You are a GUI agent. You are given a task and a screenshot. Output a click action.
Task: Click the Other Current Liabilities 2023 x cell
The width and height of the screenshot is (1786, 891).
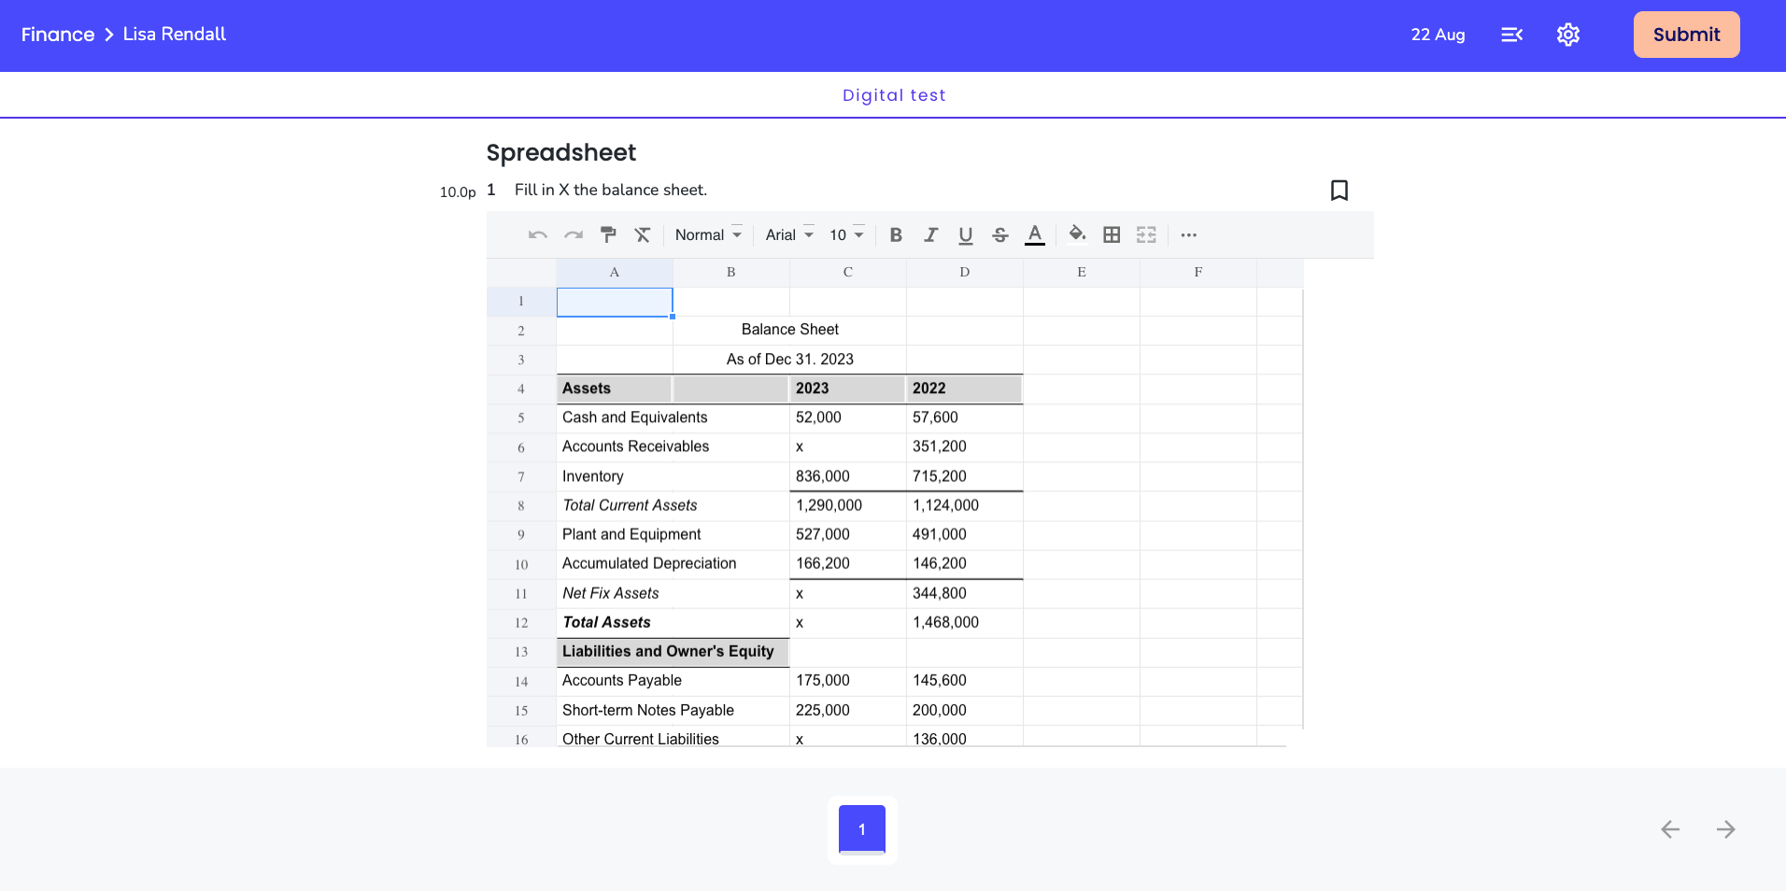click(848, 738)
